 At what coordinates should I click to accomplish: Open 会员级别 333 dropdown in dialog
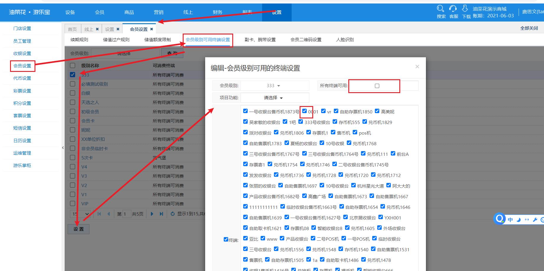coord(275,86)
